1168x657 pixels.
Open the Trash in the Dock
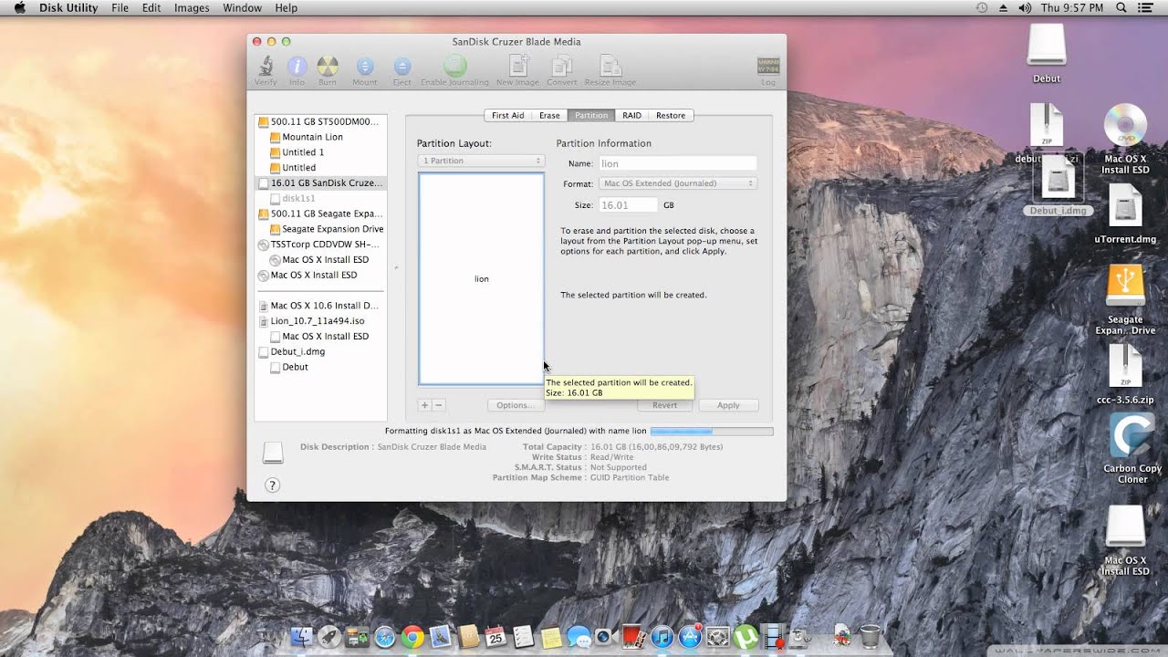(870, 635)
